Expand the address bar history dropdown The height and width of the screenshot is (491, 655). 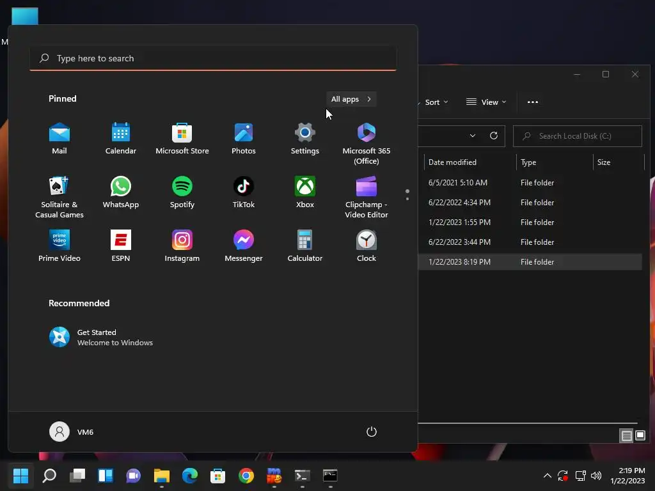coord(473,136)
